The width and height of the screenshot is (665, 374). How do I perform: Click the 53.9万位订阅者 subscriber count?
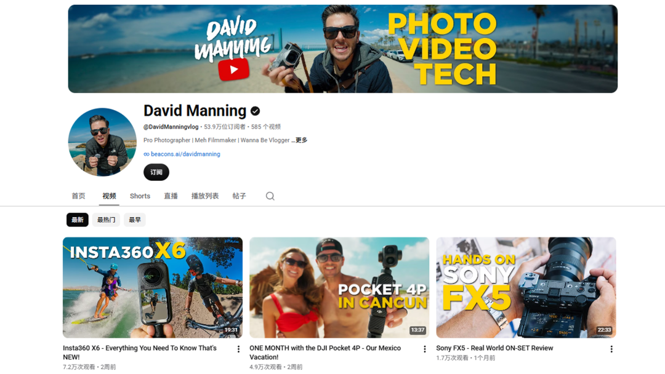224,127
